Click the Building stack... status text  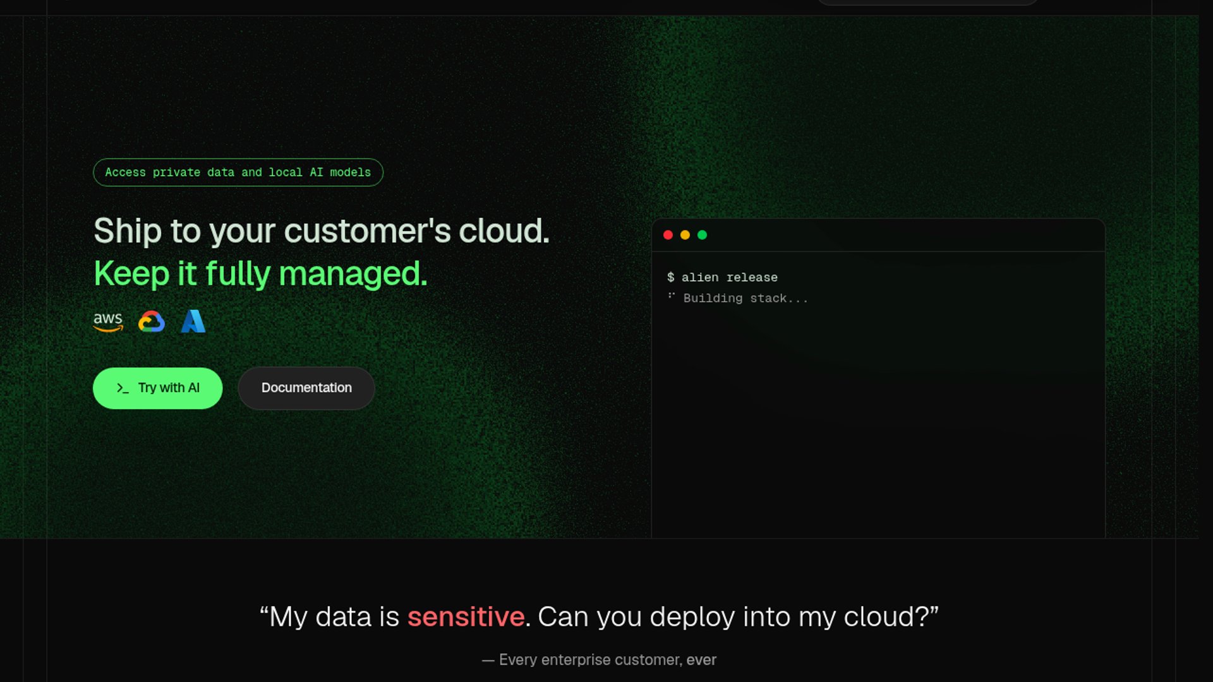coord(745,298)
